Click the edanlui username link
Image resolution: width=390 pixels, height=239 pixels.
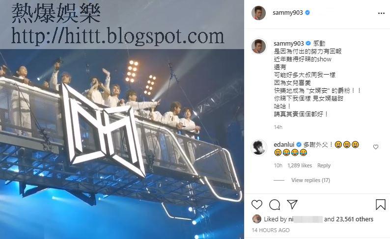tap(284, 144)
